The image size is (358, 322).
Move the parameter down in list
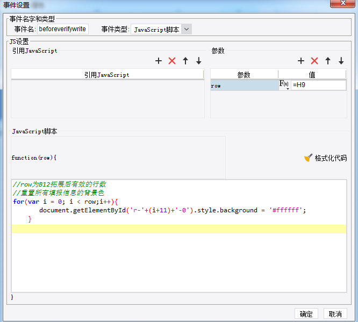341,61
